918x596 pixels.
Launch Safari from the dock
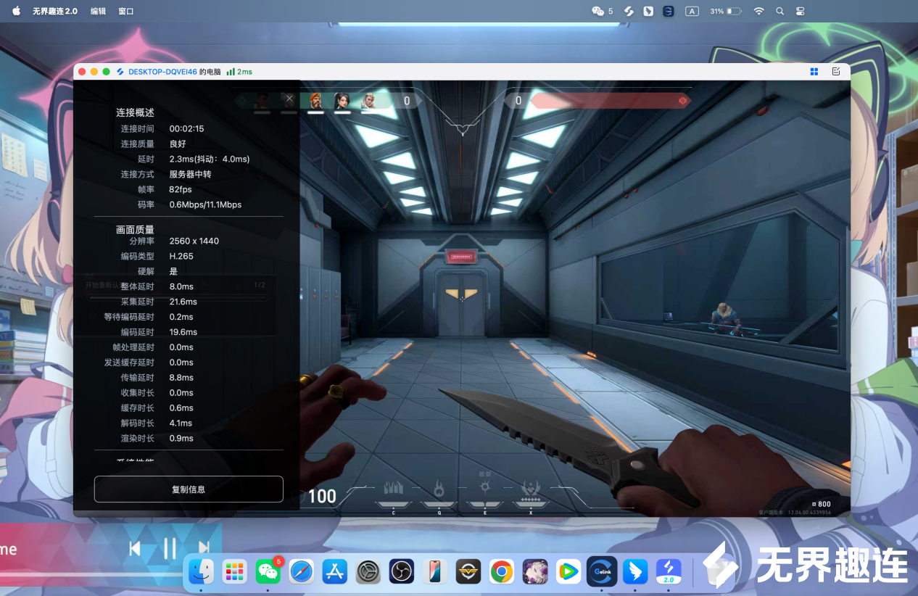(x=302, y=572)
